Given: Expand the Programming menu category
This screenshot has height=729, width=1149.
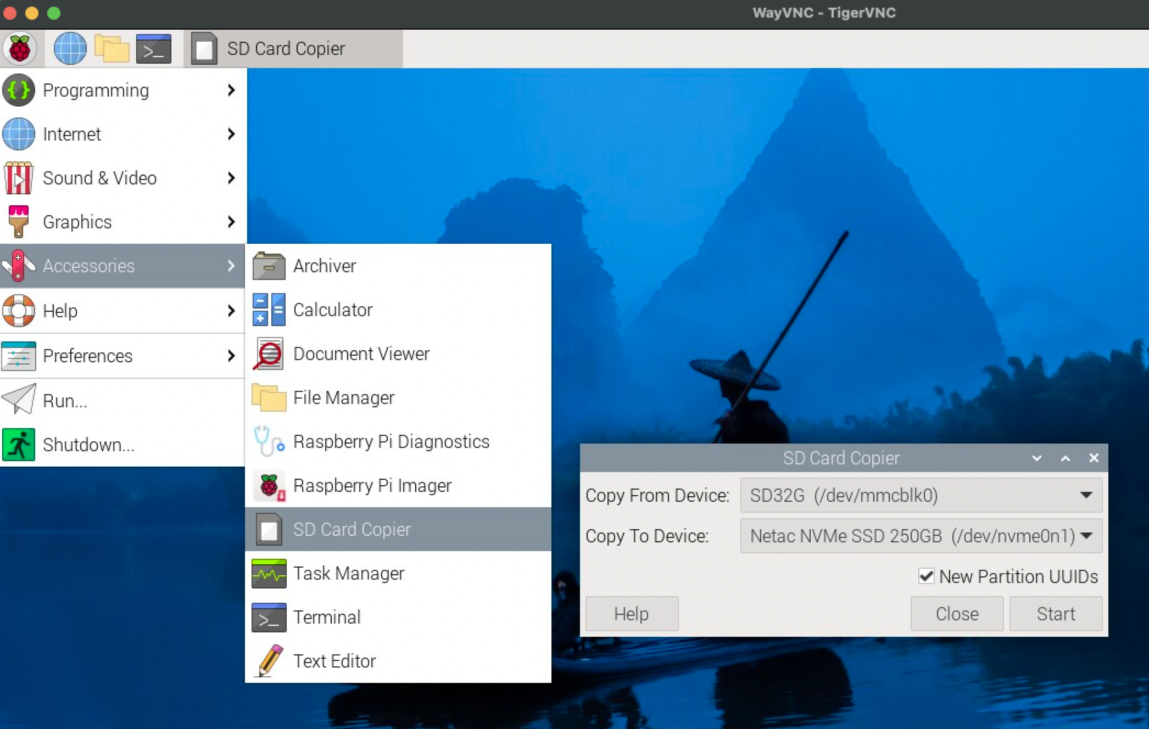Looking at the screenshot, I should tap(122, 90).
